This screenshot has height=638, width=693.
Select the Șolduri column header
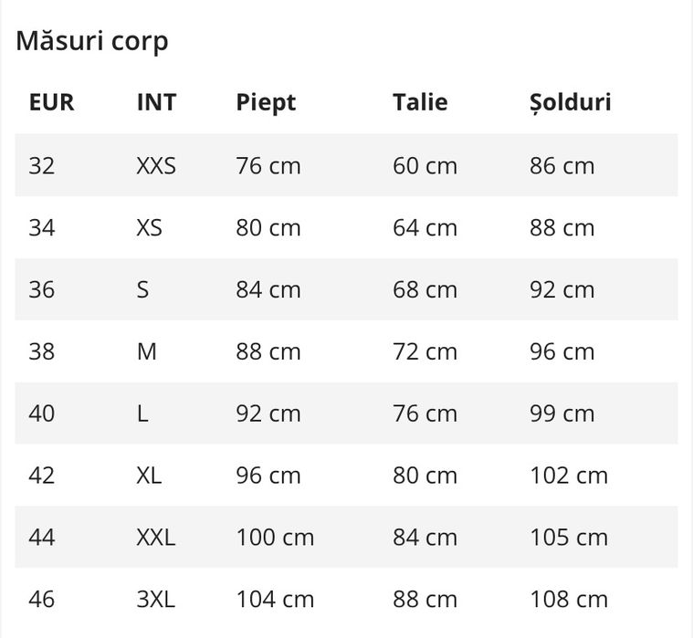pyautogui.click(x=570, y=102)
